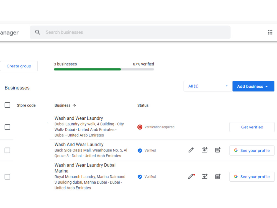Click the Back Side Oasis Mall address
The height and width of the screenshot is (208, 277).
click(91, 153)
